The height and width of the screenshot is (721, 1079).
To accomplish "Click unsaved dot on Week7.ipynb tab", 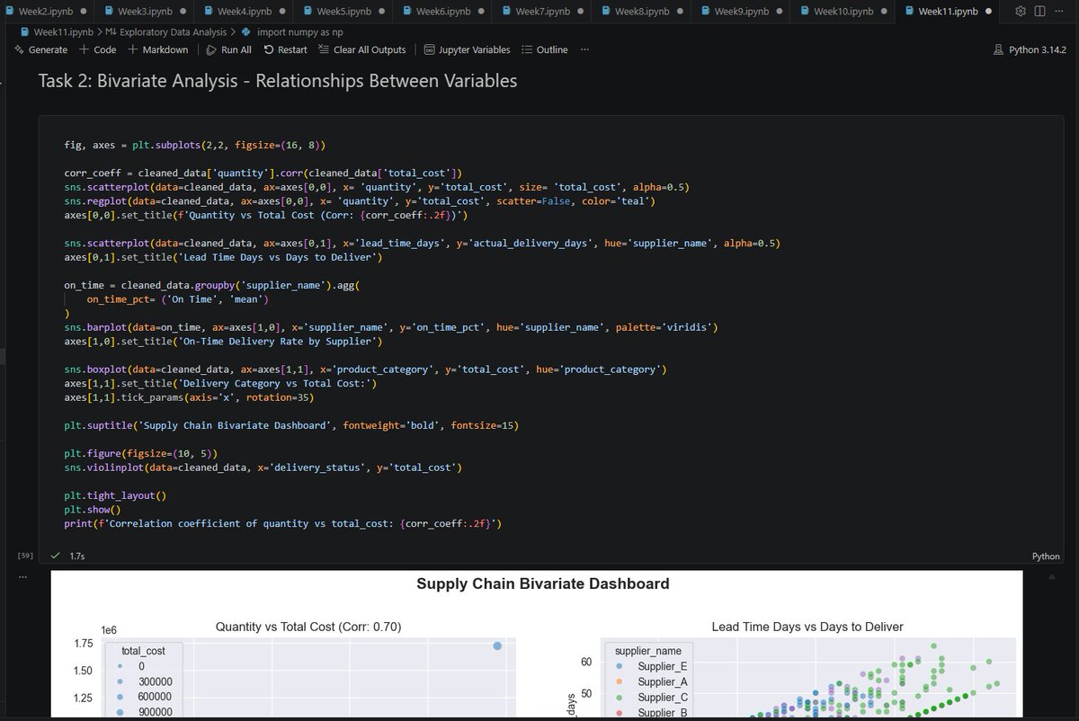I will (x=579, y=11).
